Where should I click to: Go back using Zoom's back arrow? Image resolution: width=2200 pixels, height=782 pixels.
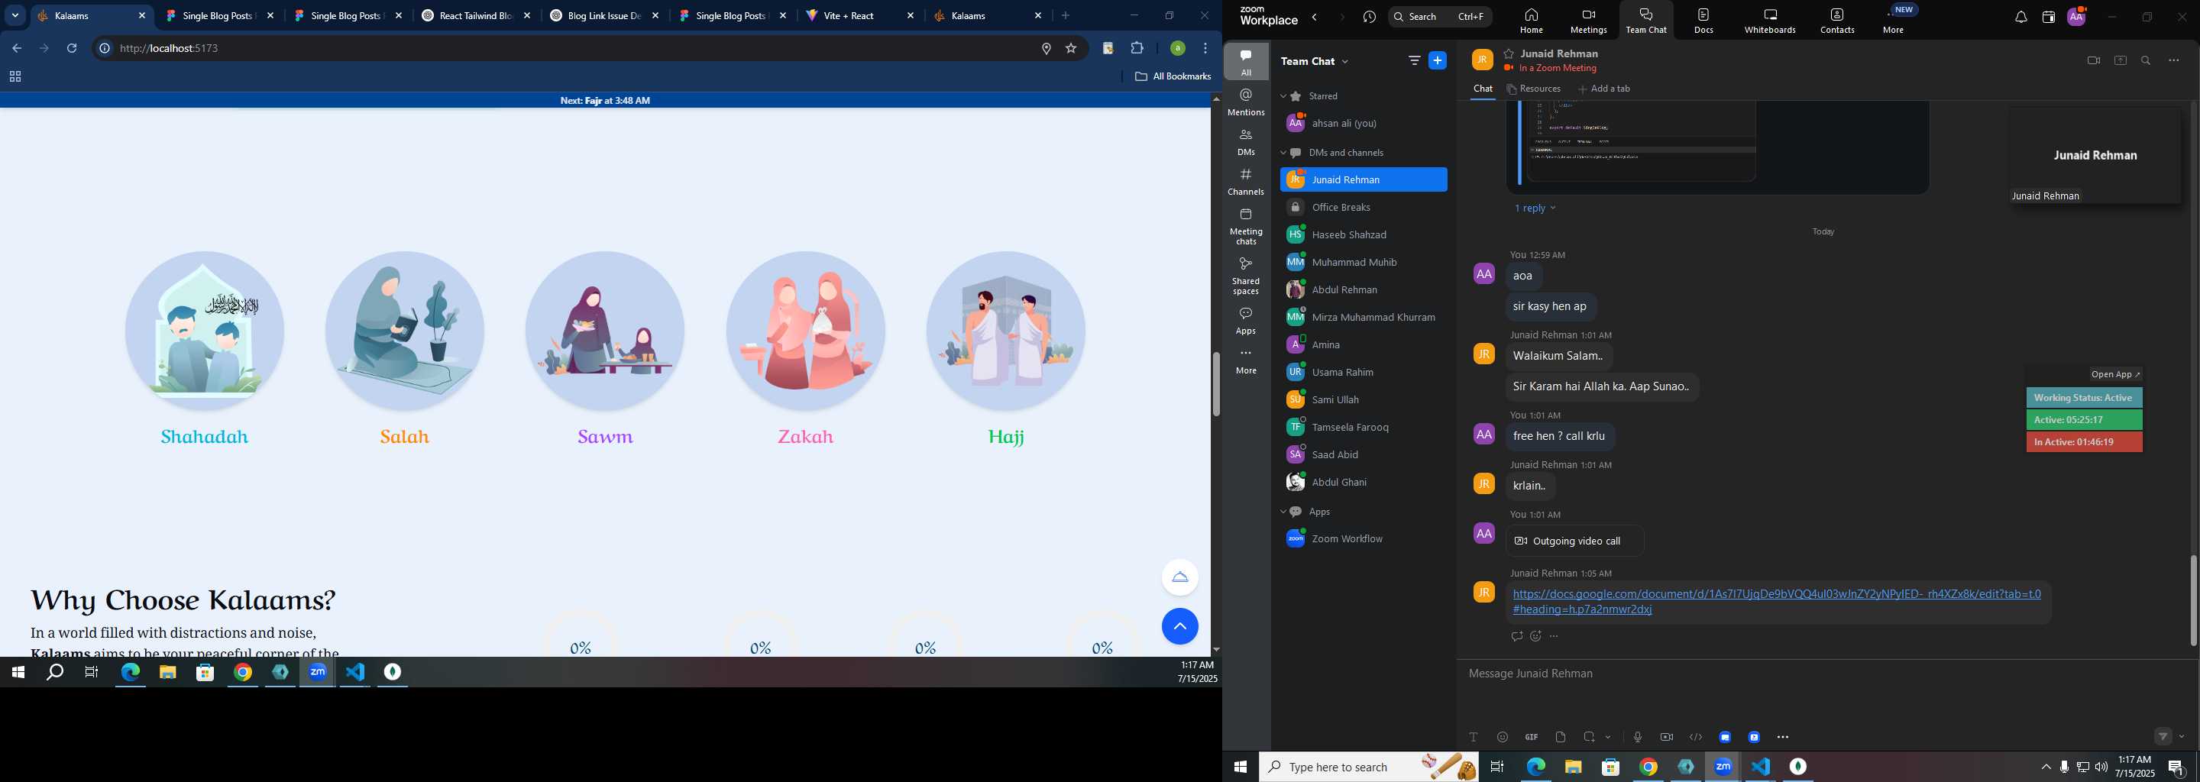coord(1315,17)
